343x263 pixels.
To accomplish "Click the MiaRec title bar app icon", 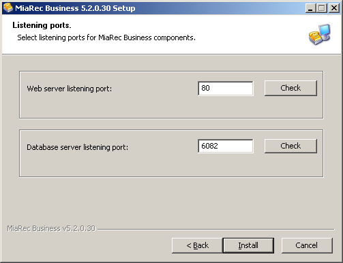I will pos(8,7).
